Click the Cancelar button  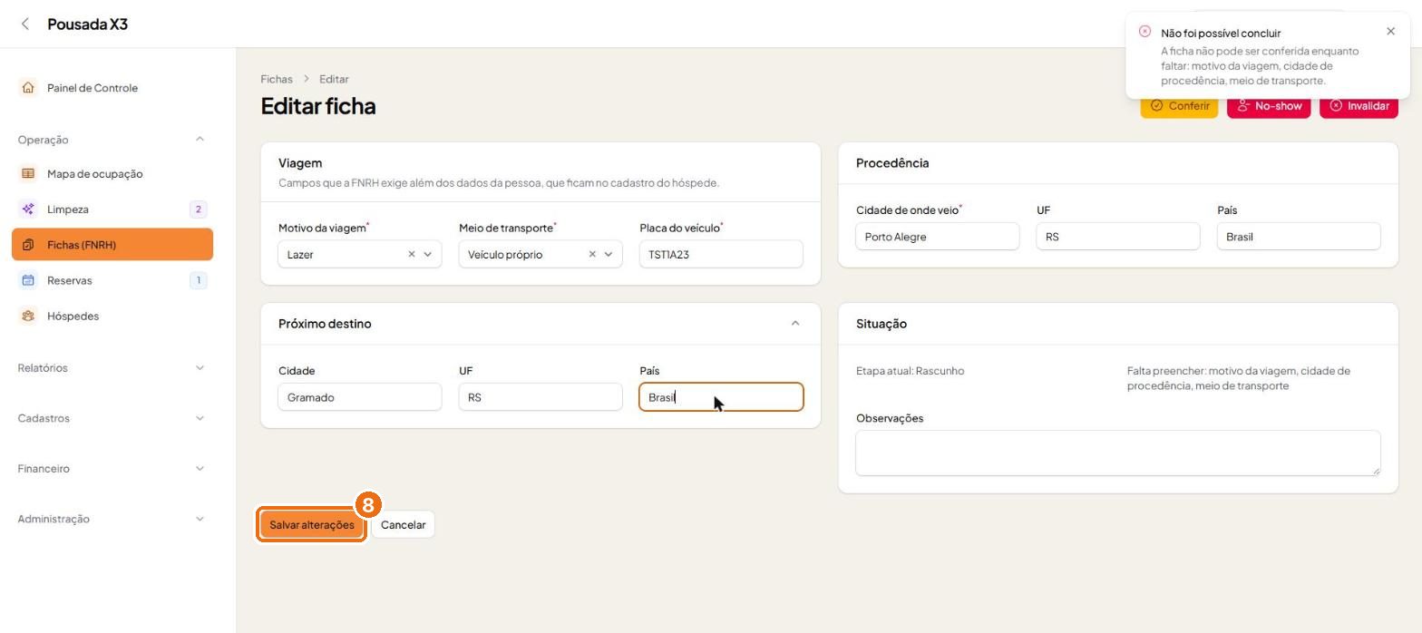pyautogui.click(x=403, y=525)
